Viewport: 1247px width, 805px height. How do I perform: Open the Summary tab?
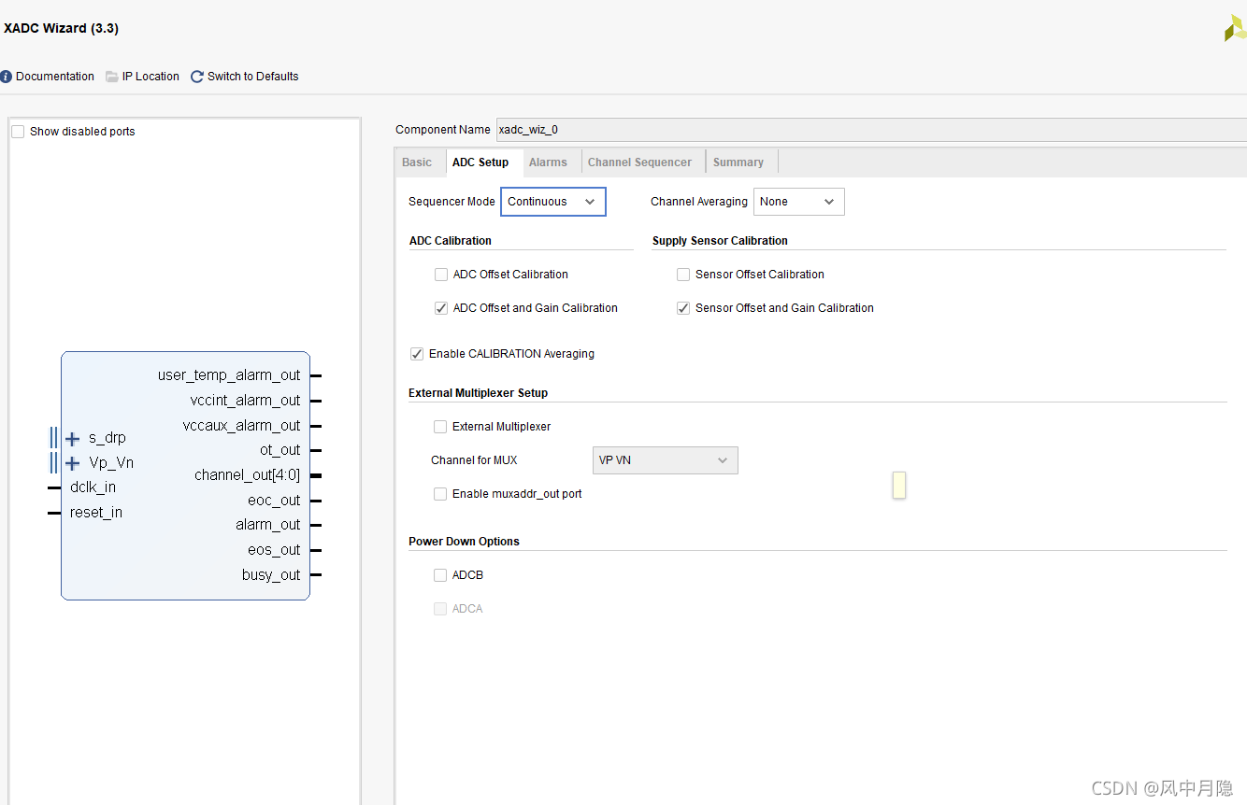point(738,162)
